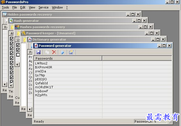Click the Ready status bar text
Viewport: 181px width, 126px height.
coord(39,121)
